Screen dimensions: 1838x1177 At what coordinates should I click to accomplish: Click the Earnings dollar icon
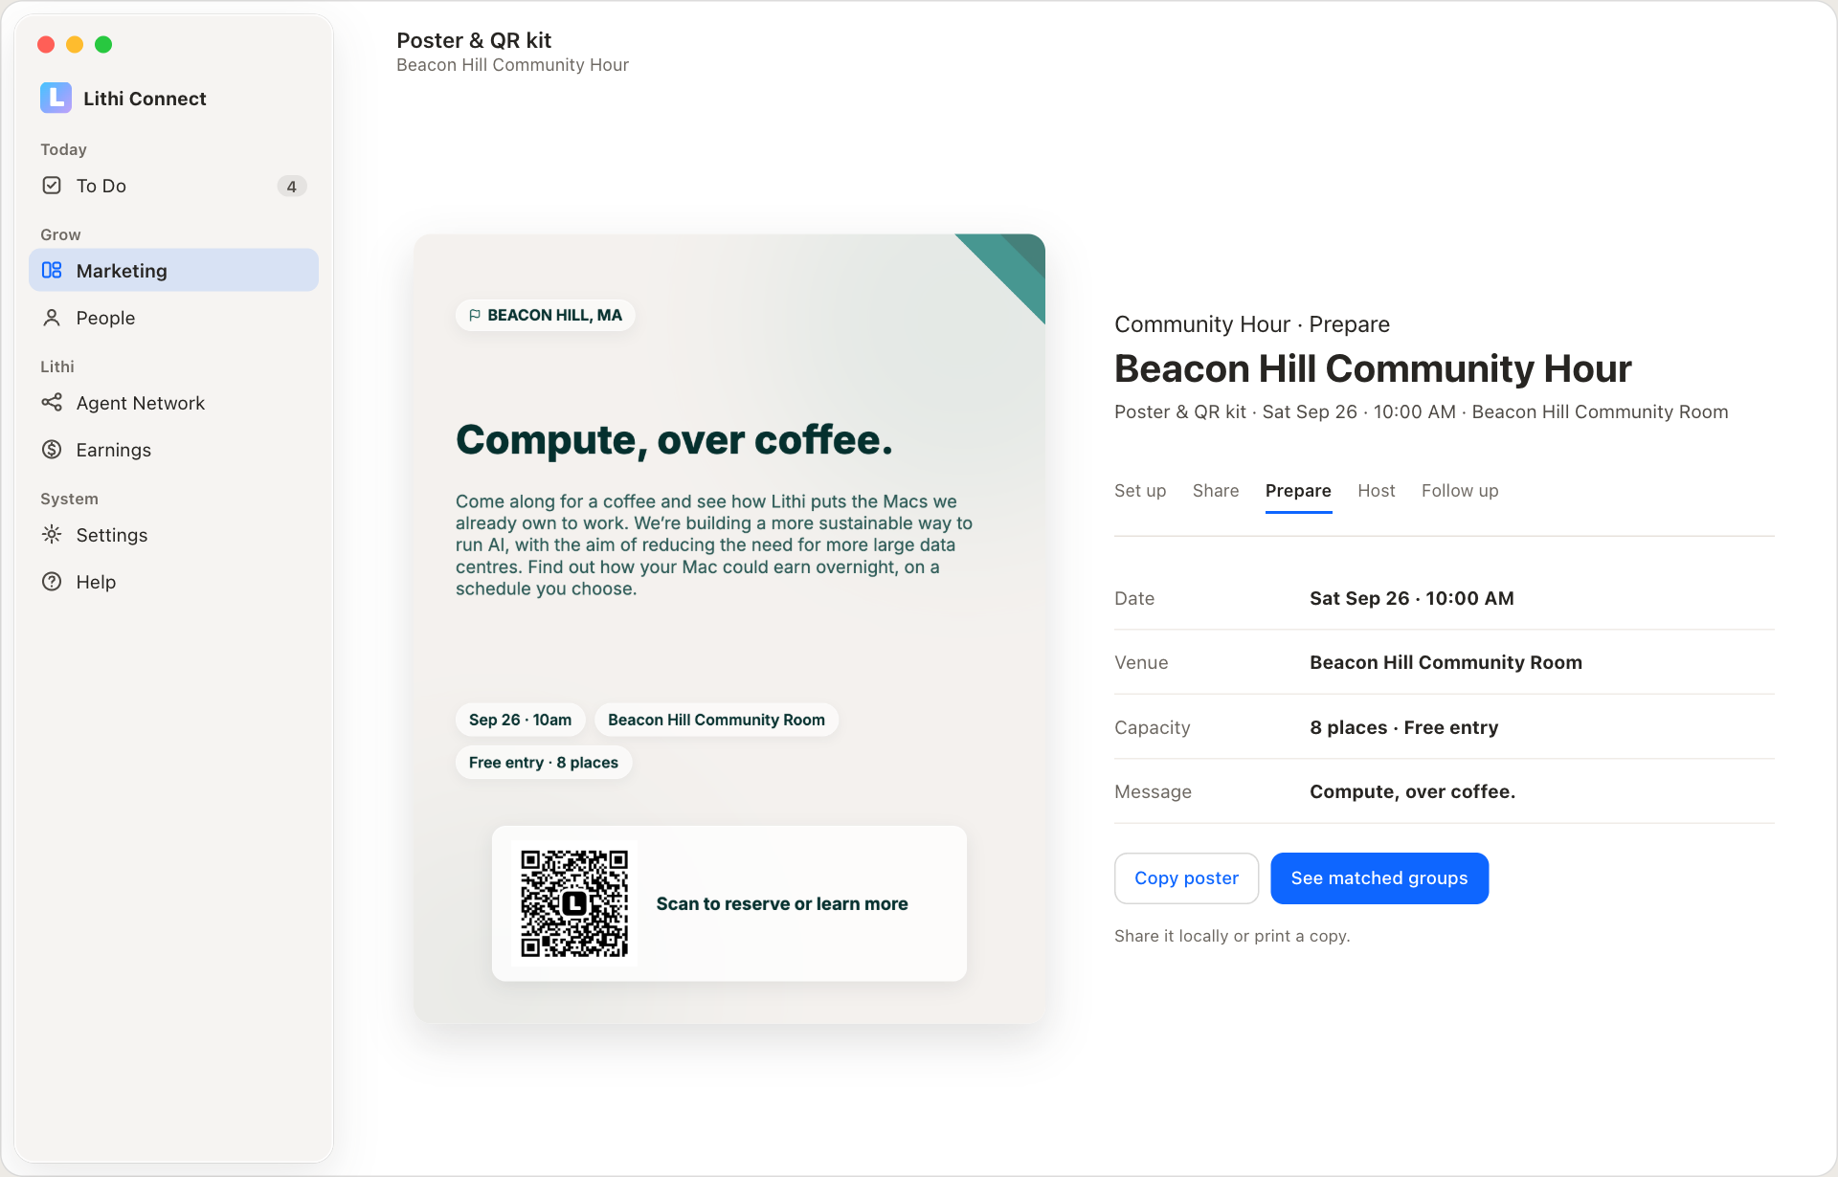click(52, 450)
